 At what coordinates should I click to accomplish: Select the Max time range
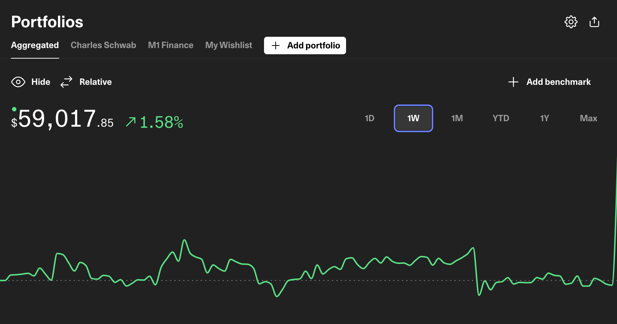[588, 118]
